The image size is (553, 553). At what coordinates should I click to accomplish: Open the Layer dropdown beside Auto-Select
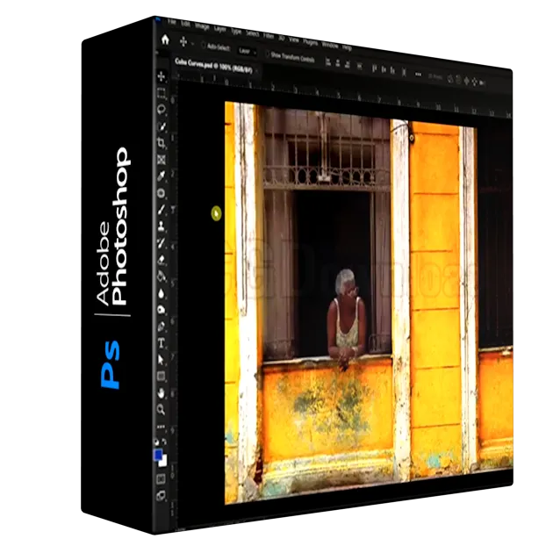pos(247,52)
